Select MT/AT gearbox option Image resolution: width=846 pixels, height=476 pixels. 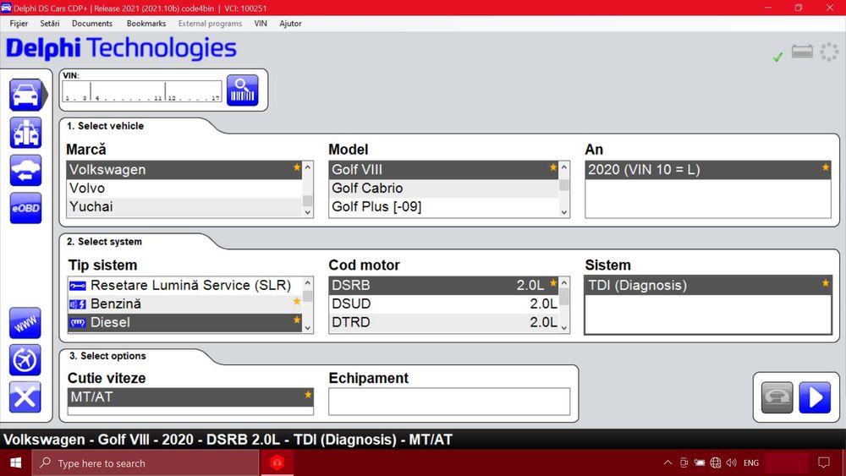pos(190,397)
